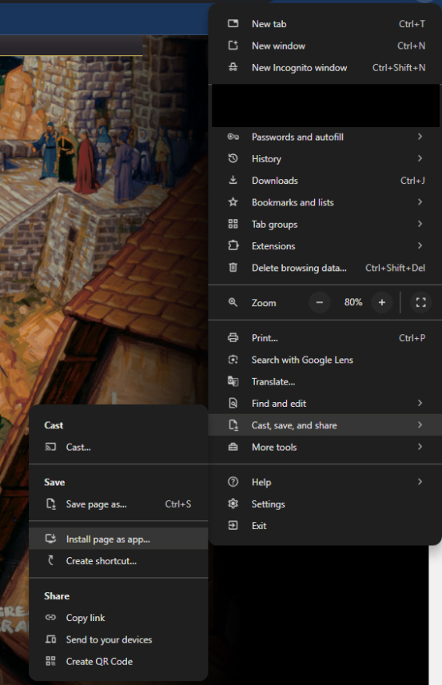The height and width of the screenshot is (685, 442).
Task: Click the Settings gear icon
Action: point(233,504)
